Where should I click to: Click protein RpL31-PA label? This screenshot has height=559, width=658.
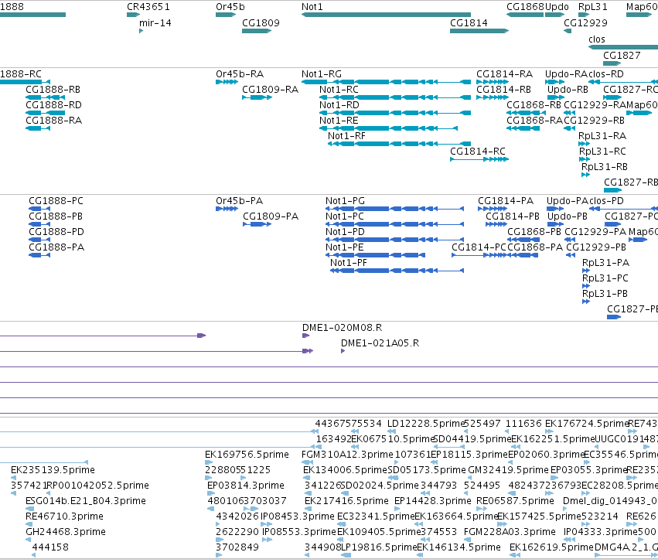click(x=605, y=263)
